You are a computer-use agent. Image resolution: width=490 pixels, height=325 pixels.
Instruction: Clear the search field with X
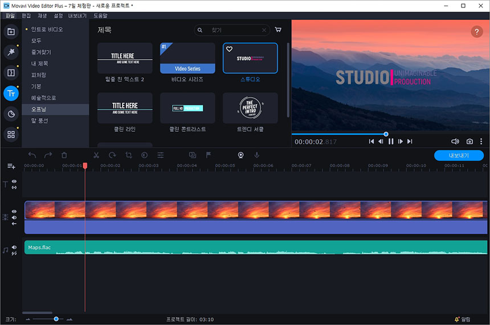[264, 30]
